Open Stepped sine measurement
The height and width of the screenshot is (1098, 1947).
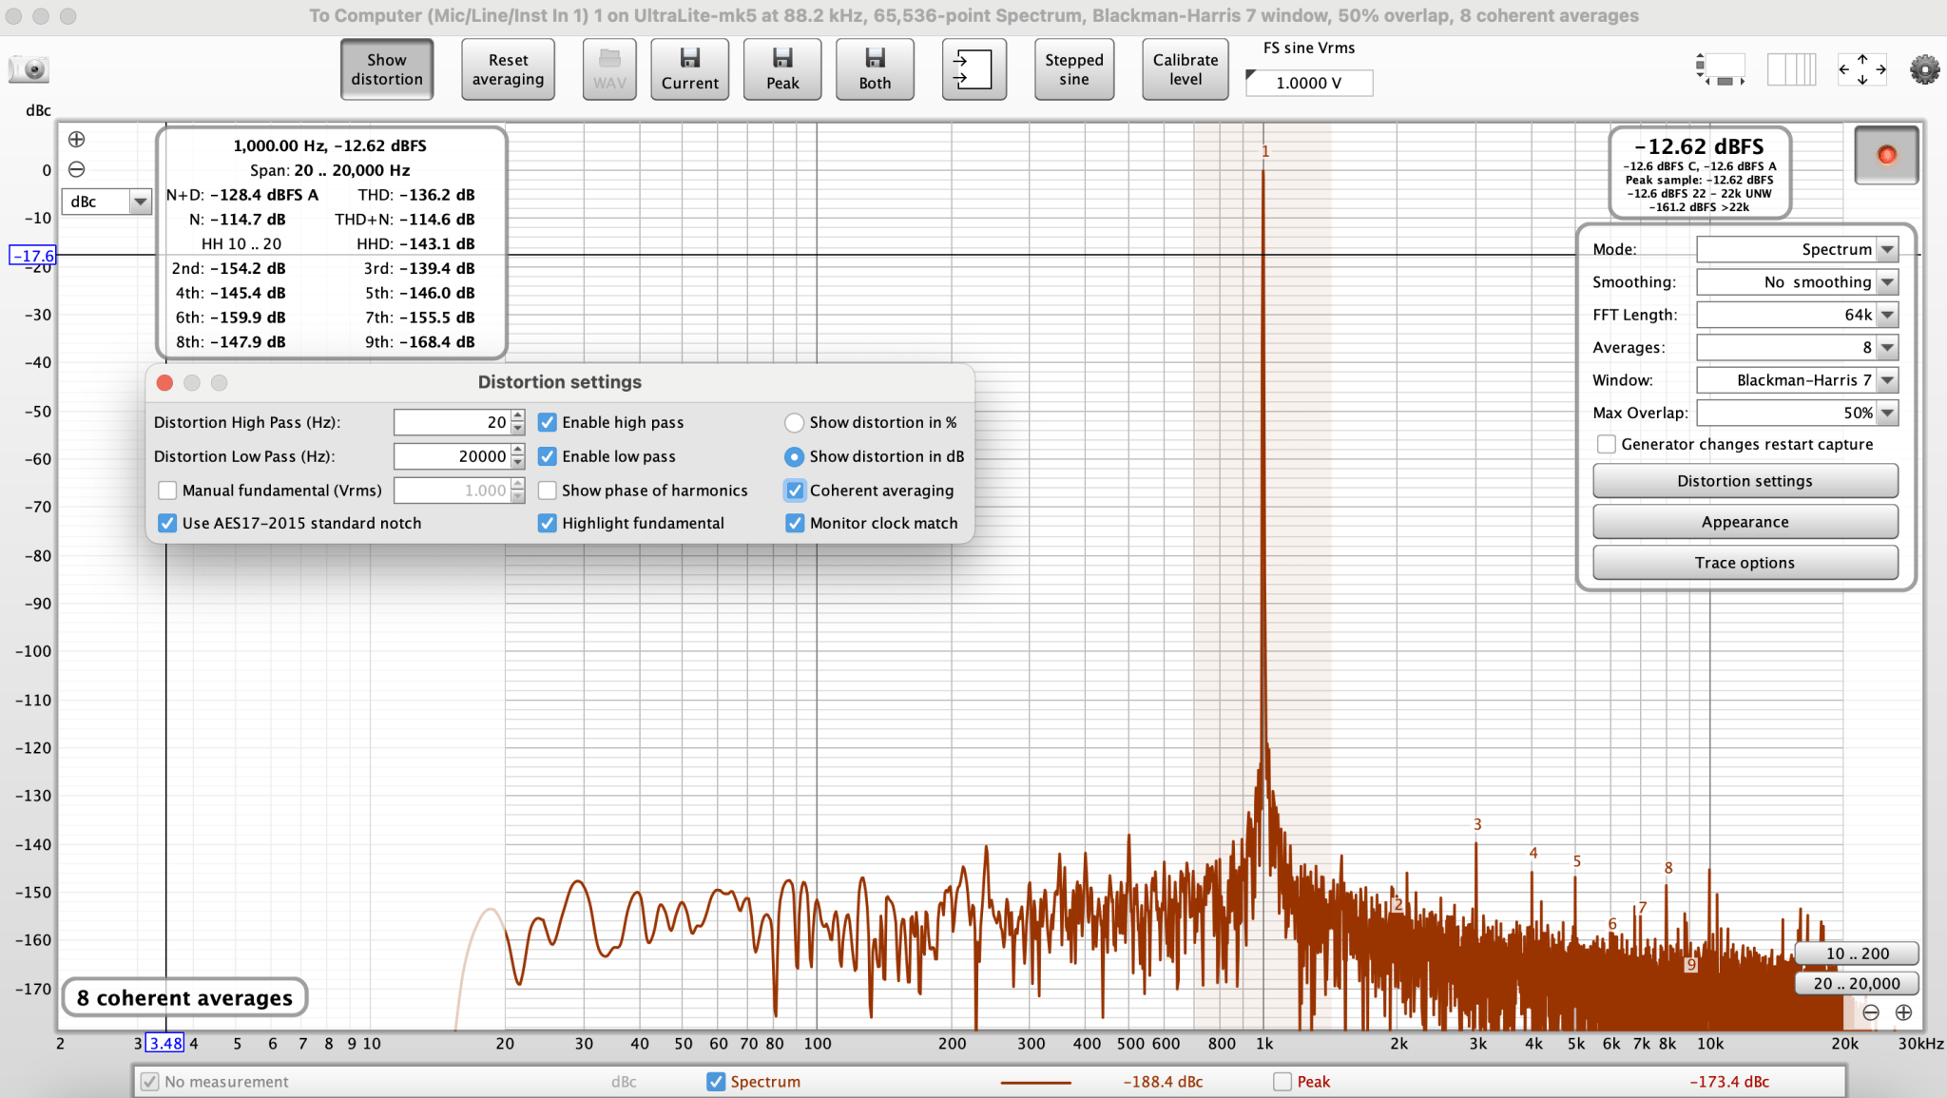coord(1074,69)
